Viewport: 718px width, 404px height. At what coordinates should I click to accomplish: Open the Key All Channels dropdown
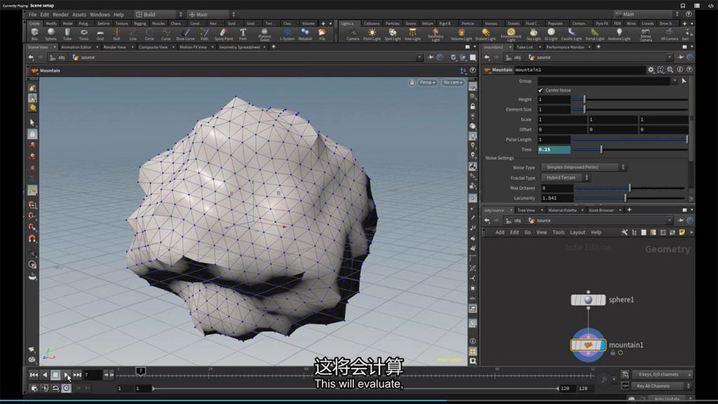tap(662, 386)
